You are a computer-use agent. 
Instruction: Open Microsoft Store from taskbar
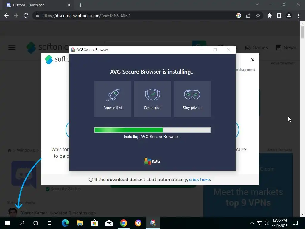coord(94,223)
